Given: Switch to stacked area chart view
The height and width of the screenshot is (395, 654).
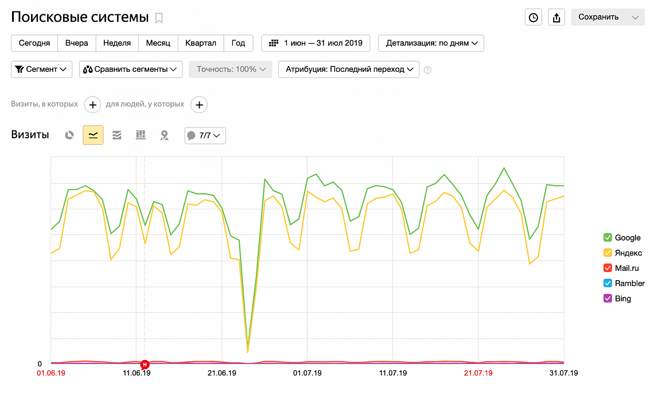Looking at the screenshot, I should pyautogui.click(x=116, y=135).
